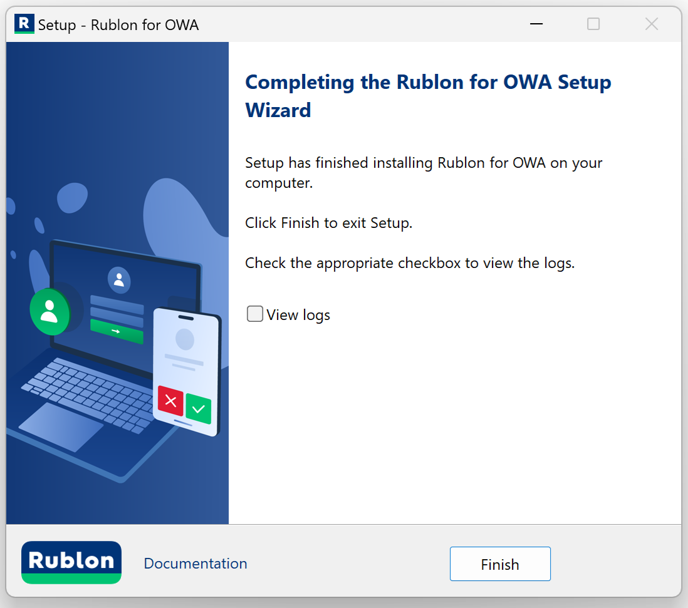688x608 pixels.
Task: Click the "Completing the Rublon for OWA Setup Wizard" heading
Action: point(428,96)
